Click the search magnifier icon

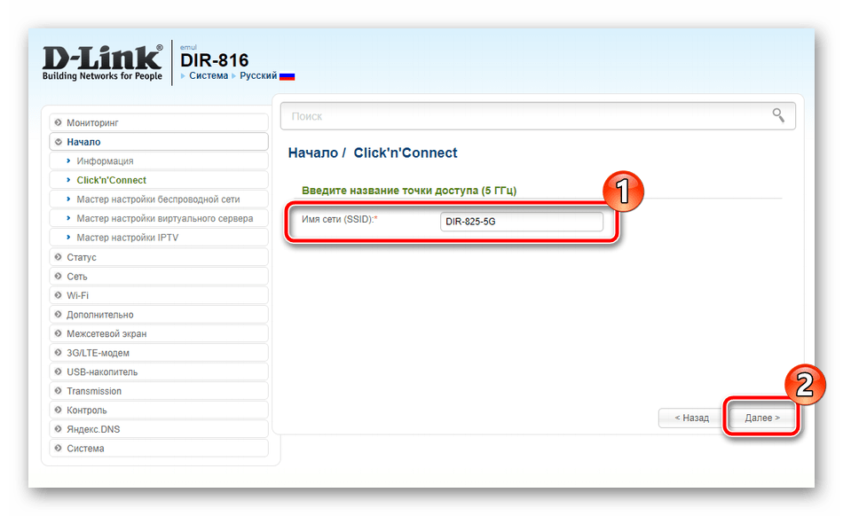coord(778,115)
